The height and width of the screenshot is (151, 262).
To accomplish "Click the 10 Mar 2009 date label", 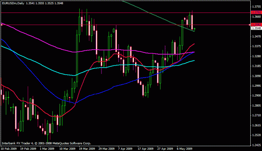I will (x=67, y=148).
